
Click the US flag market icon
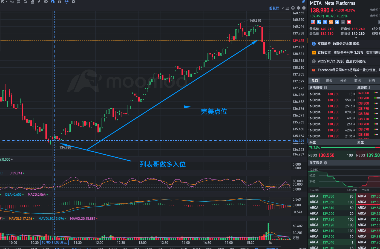tap(313, 22)
